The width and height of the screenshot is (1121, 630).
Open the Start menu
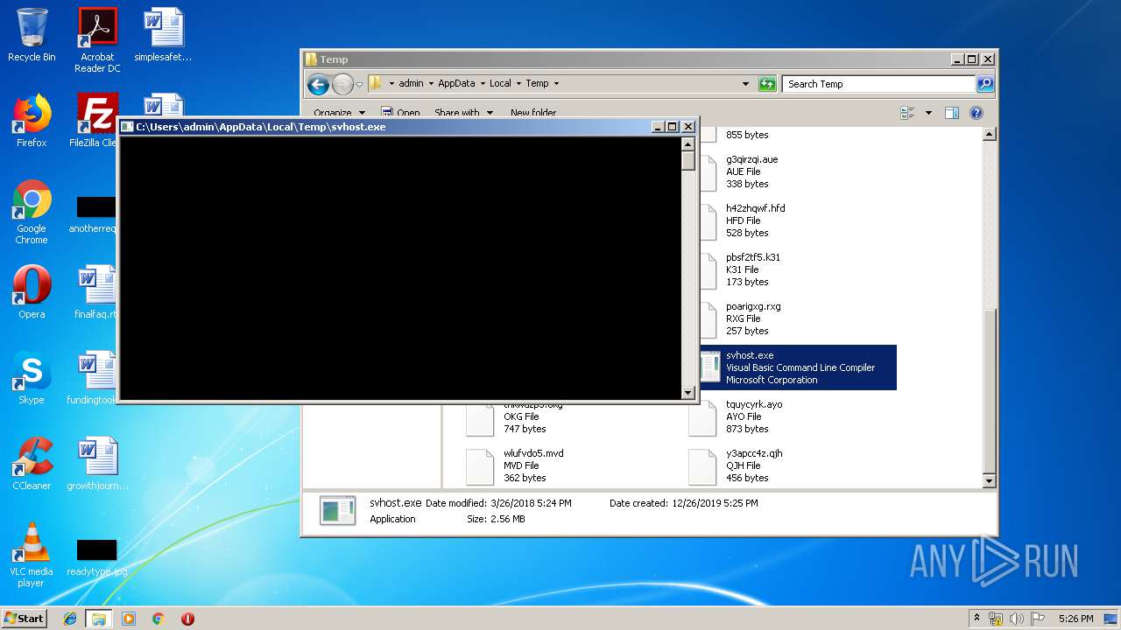[x=24, y=618]
